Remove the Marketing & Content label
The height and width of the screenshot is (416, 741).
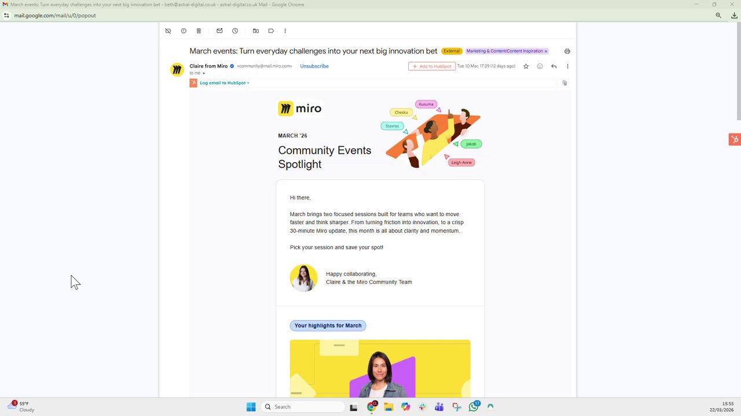(546, 51)
